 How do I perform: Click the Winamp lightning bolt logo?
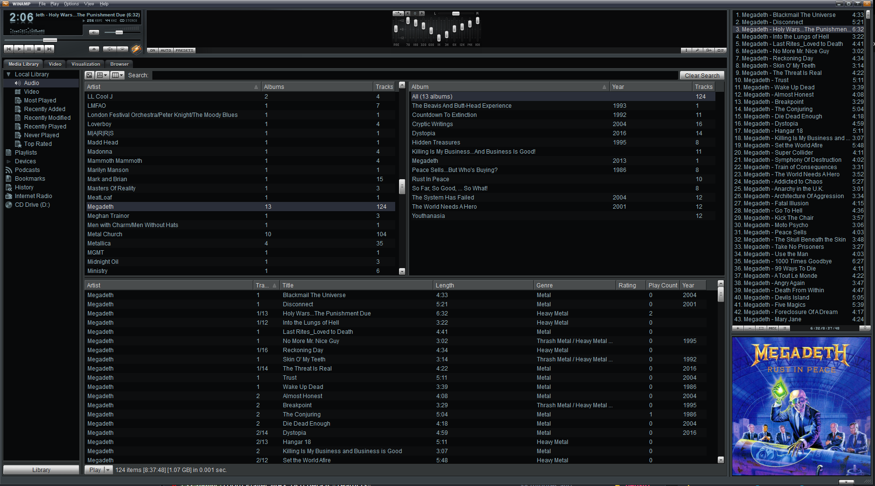(x=136, y=49)
